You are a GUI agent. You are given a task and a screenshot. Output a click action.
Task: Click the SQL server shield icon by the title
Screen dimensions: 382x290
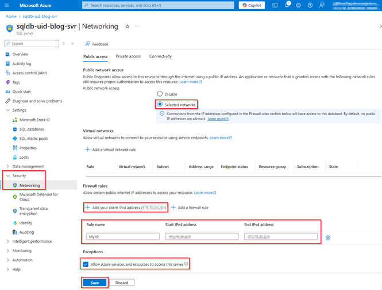10,28
